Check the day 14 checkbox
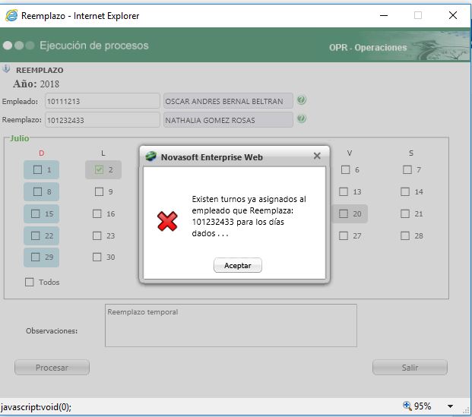 (x=405, y=191)
